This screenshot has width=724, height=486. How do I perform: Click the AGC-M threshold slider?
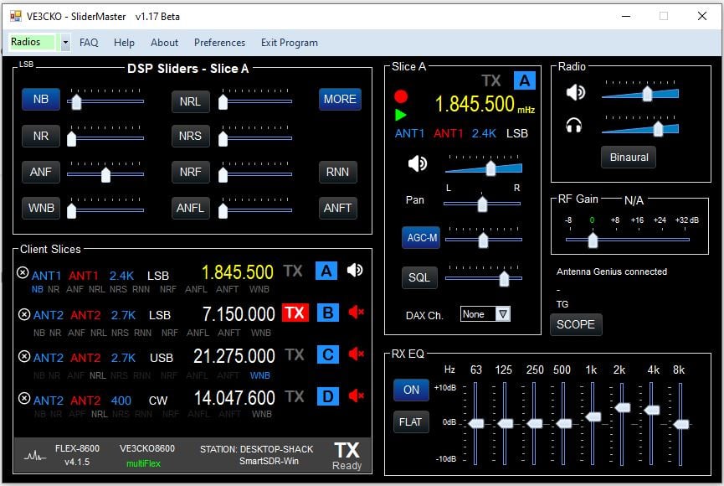(484, 240)
